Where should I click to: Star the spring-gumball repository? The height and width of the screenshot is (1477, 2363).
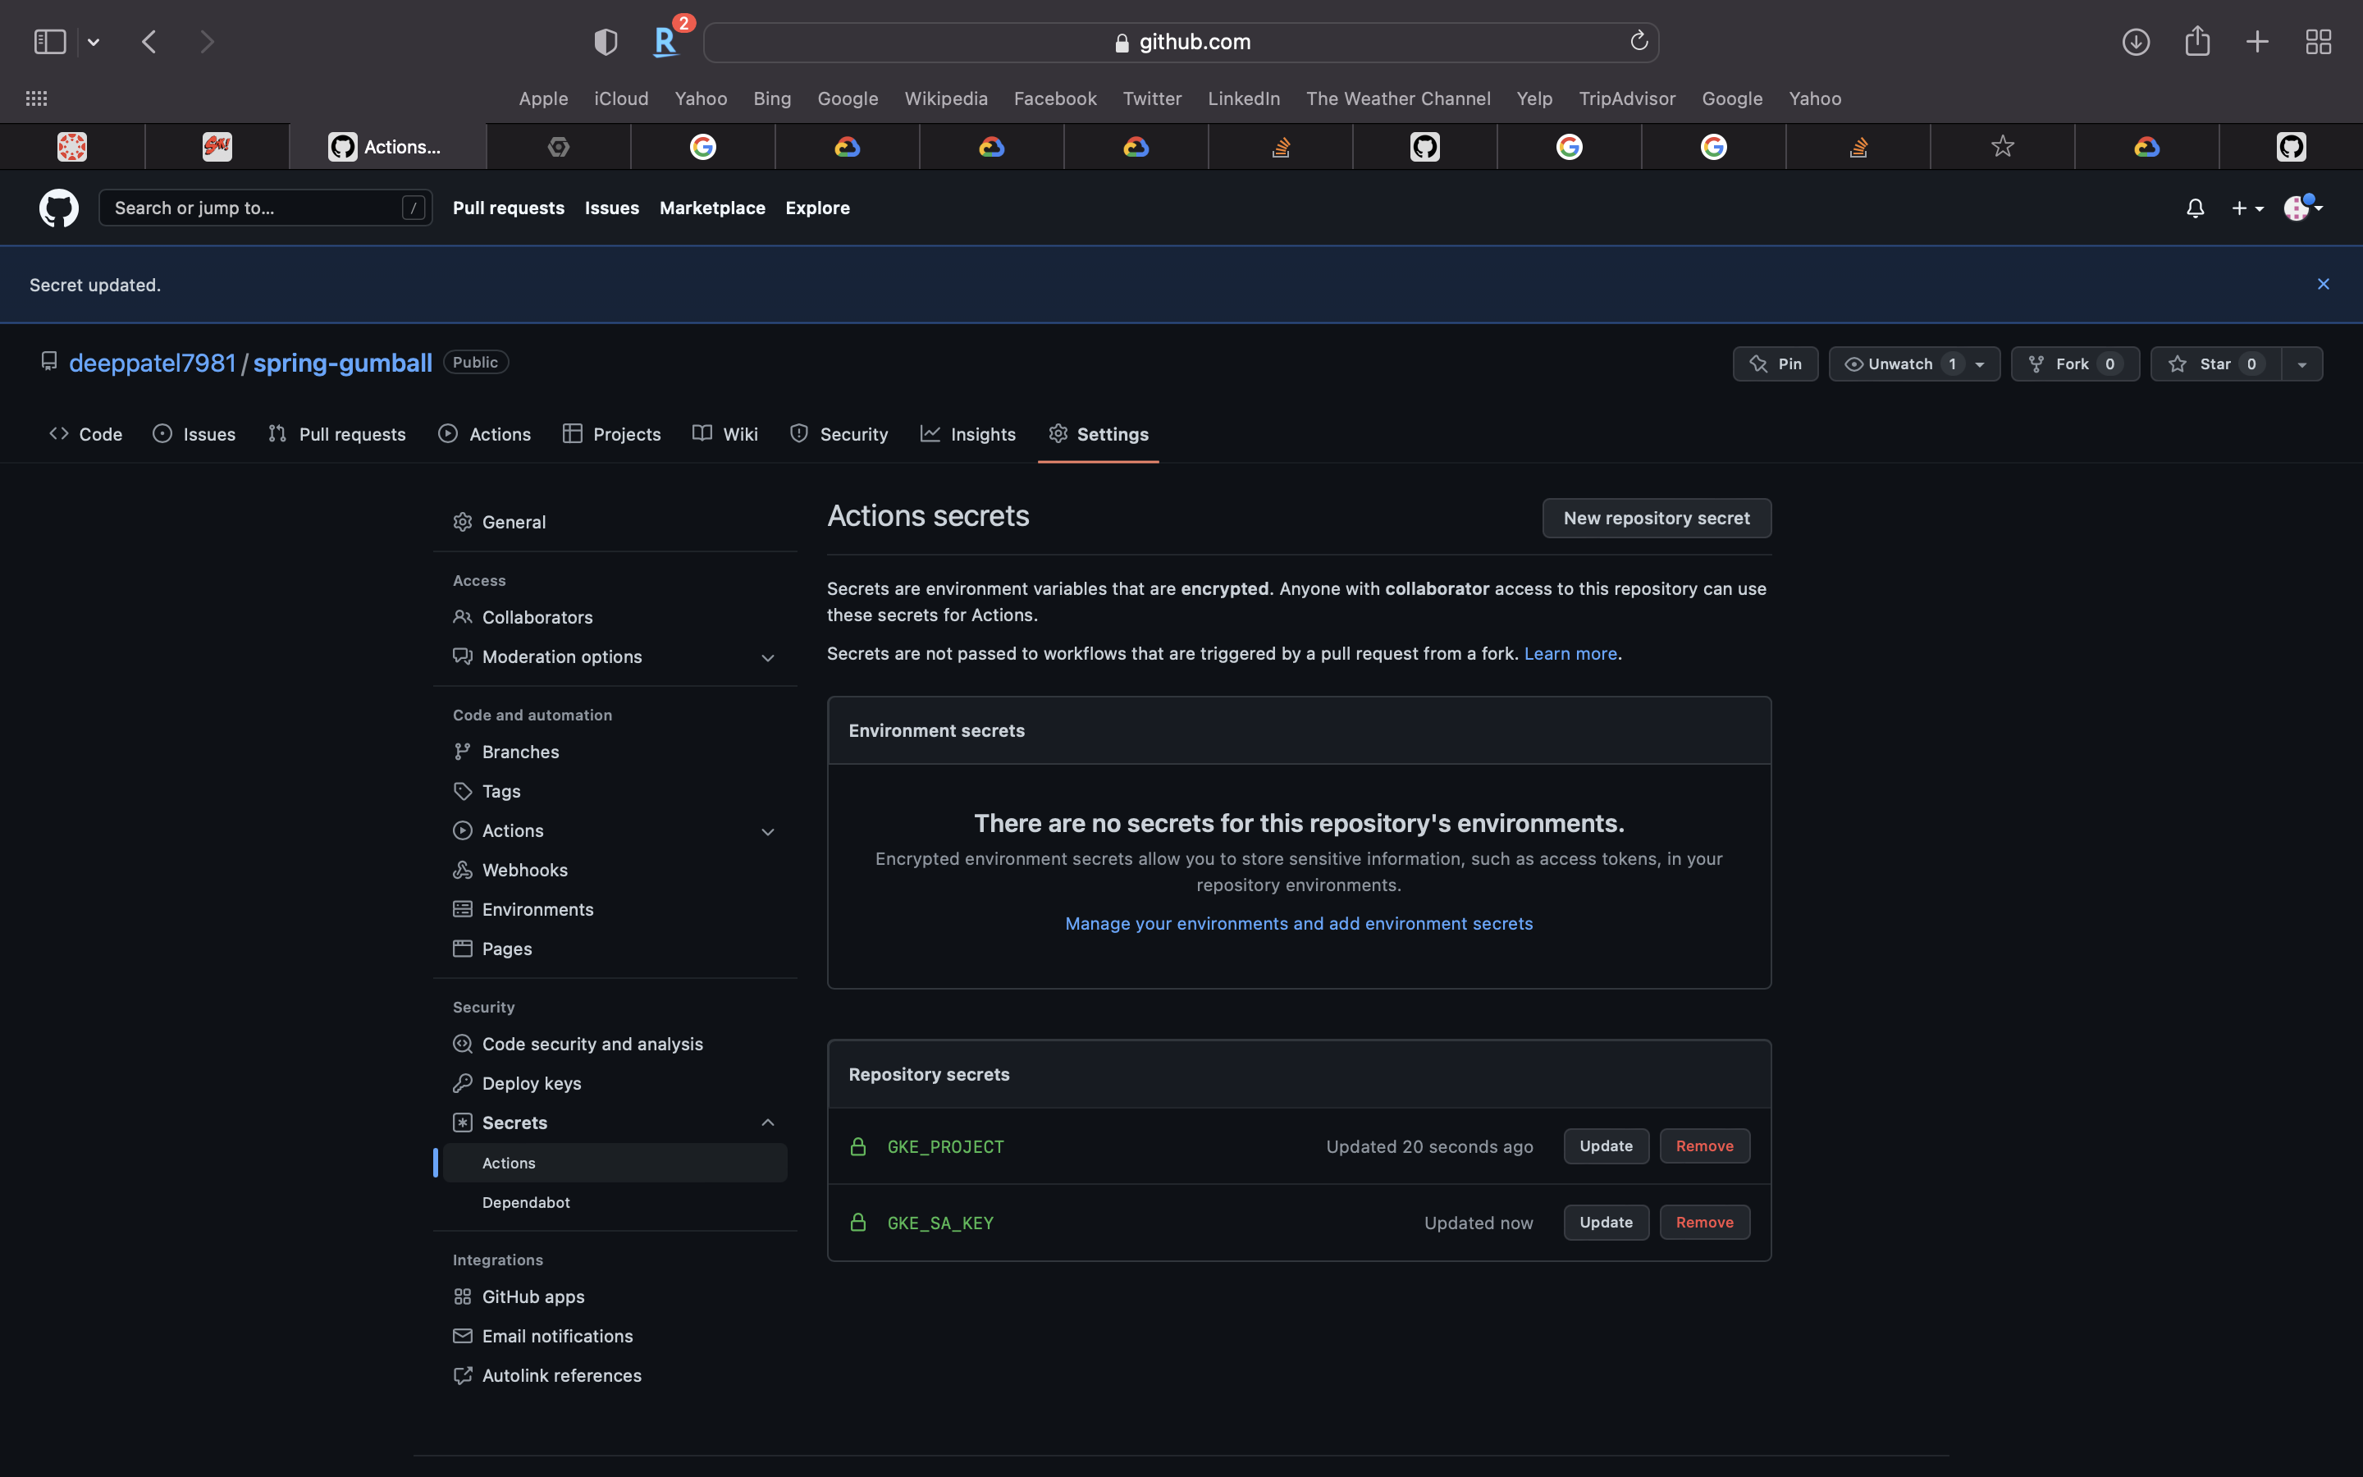[2214, 364]
